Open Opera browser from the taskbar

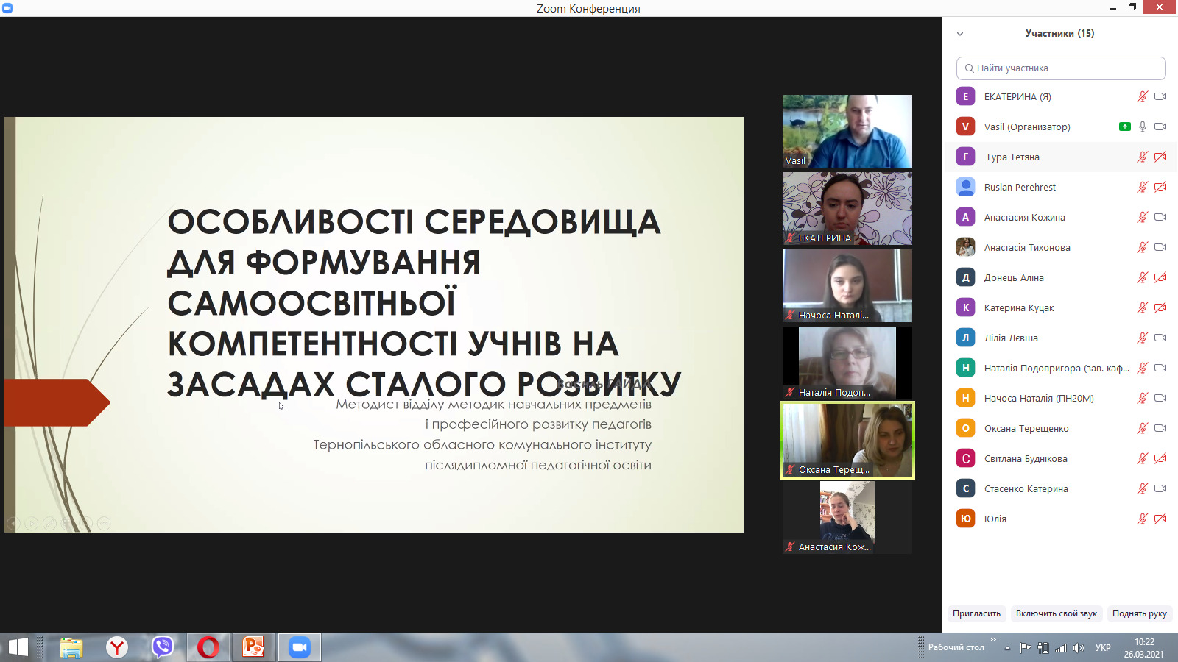208,647
